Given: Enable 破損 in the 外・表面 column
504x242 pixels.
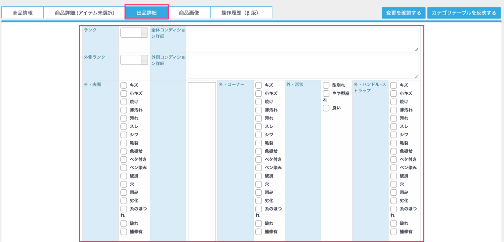Looking at the screenshot, I should point(124,176).
